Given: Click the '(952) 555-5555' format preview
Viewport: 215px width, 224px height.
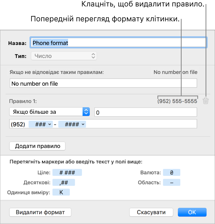Looking at the screenshot, I should (x=178, y=101).
